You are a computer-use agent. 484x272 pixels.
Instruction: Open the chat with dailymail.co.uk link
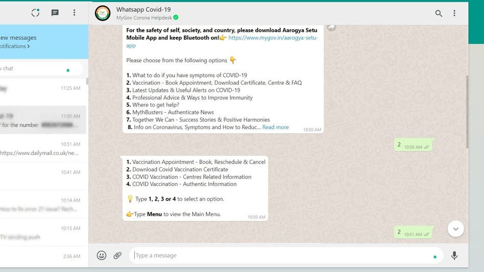tap(43, 148)
